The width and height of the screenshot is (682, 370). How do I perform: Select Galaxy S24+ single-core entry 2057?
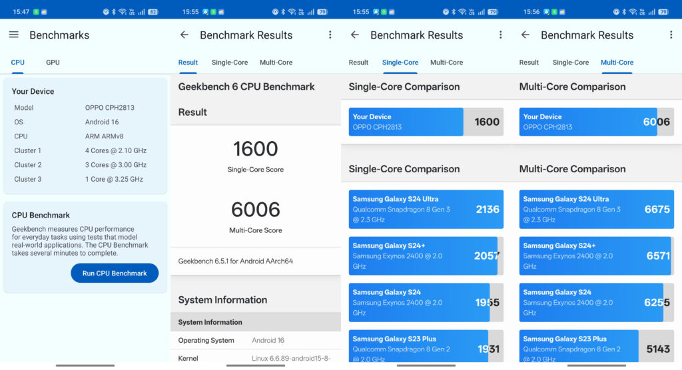click(x=426, y=256)
